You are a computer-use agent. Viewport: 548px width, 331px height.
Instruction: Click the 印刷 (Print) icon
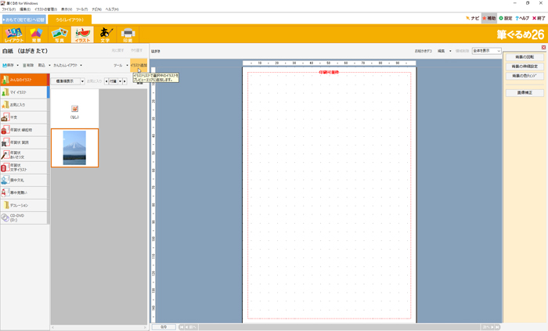[x=128, y=34]
